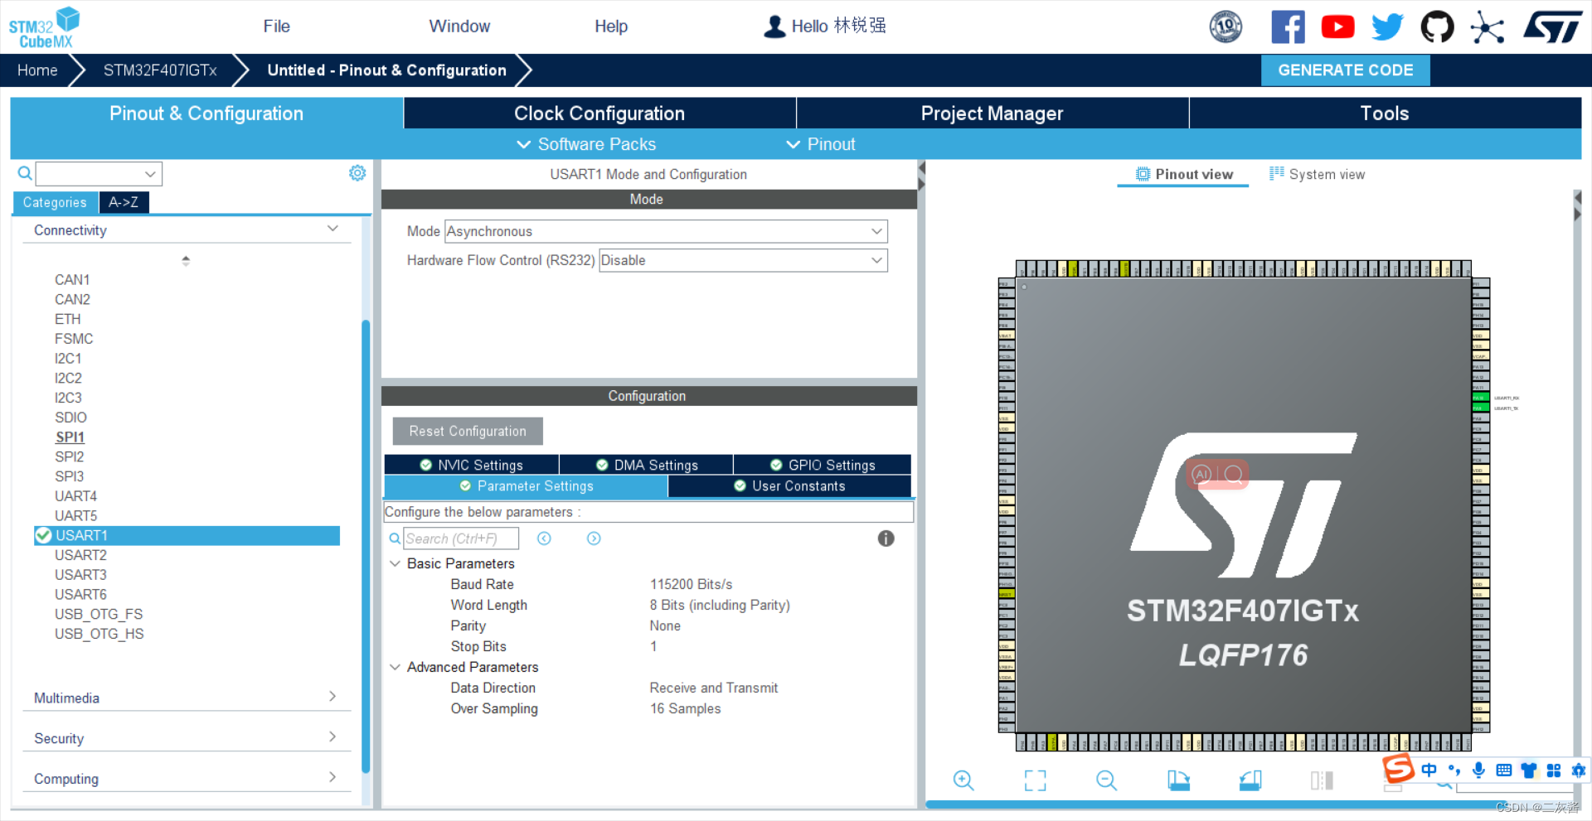Fit chip to the pinout view

pos(1035,780)
